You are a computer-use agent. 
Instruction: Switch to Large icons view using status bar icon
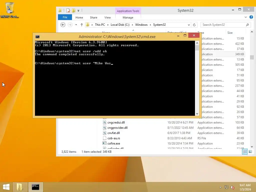pyautogui.click(x=250, y=151)
